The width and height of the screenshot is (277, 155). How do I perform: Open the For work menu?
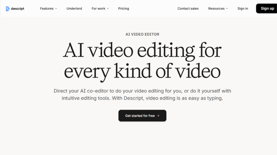[98, 9]
